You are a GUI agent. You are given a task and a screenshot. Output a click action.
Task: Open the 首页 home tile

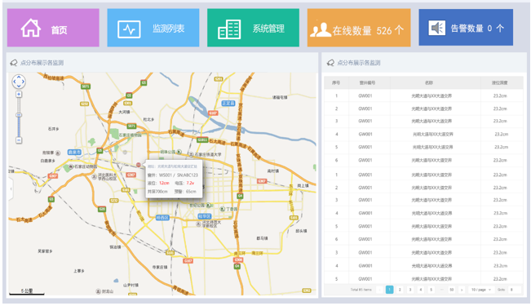tap(53, 28)
